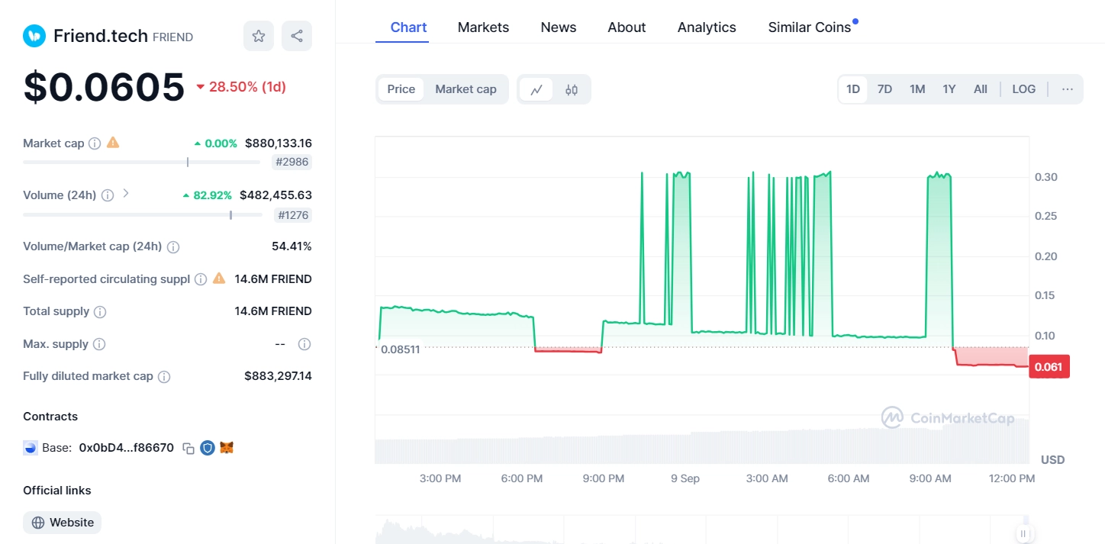Click the MetaMask fox icon

[x=227, y=448]
